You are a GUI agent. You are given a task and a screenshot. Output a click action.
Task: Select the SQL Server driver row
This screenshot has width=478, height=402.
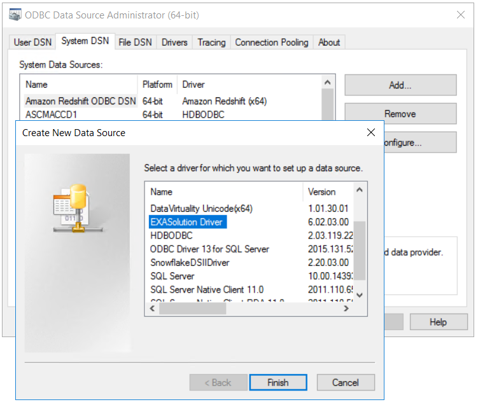[x=172, y=276]
